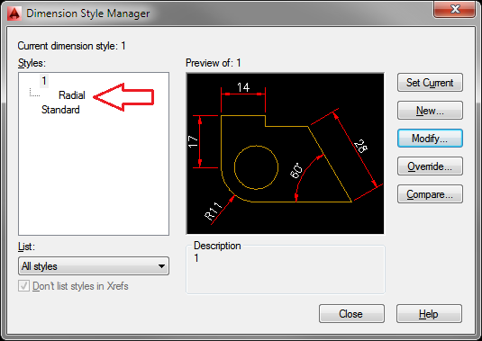Select the Standard dimension style
The image size is (482, 341).
click(60, 110)
